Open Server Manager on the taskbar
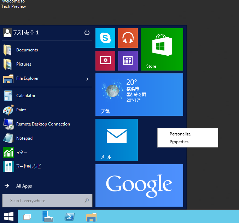The image size is (239, 223). (48, 217)
